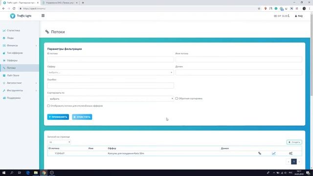Image resolution: width=313 pixels, height=176 pixels.
Task: Click the Имя потока input field
Action: [239, 59]
